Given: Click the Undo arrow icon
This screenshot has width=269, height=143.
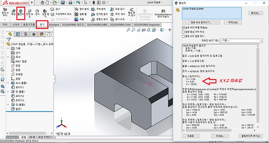Looking at the screenshot, I should click(78, 3).
